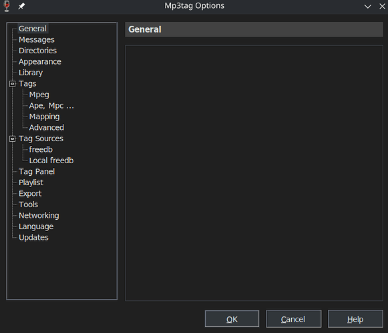Confirm with the OK button

pos(232,319)
